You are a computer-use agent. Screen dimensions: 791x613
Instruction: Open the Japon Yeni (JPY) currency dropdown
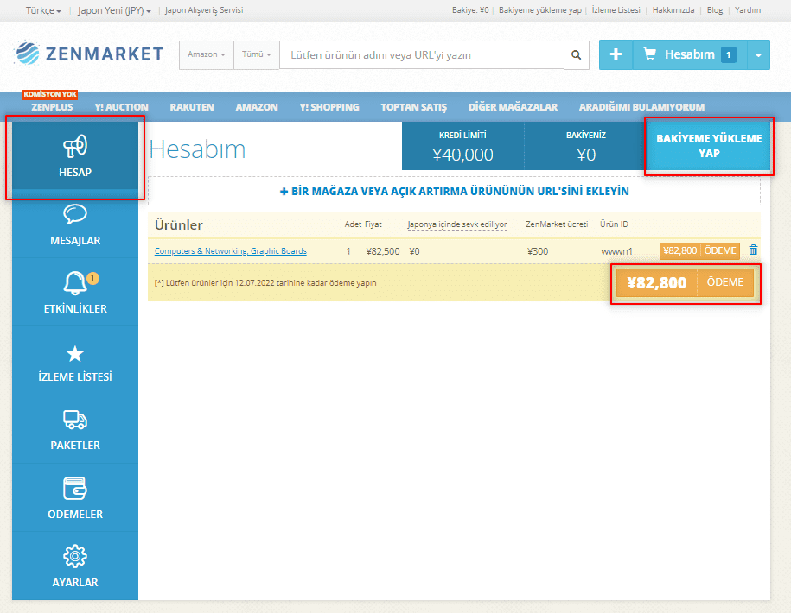pos(114,10)
